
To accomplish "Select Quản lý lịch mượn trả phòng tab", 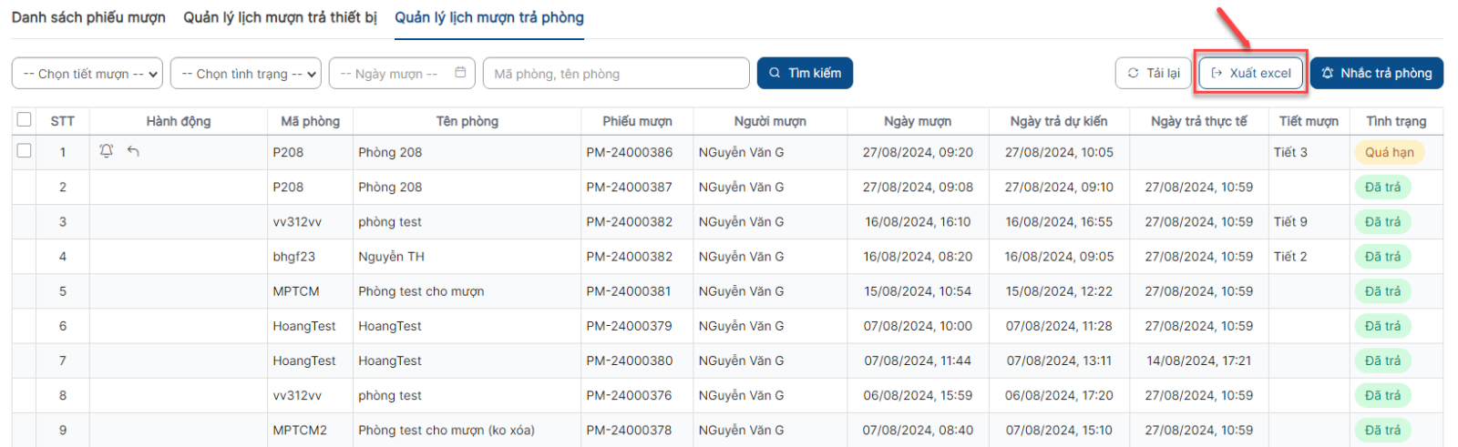I will [x=489, y=17].
